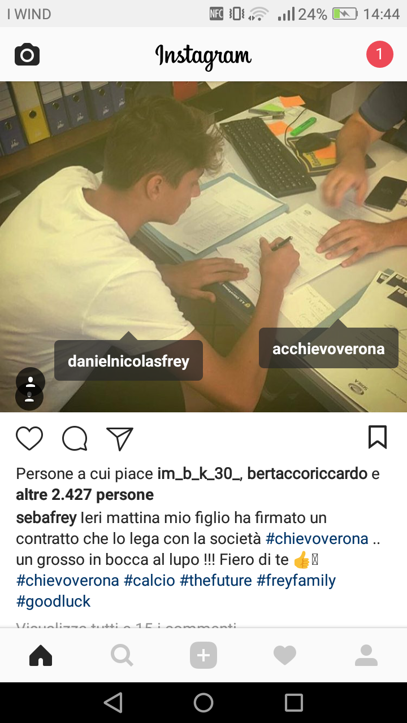Open the danielnicolasfrey tag on photo

pos(128,360)
